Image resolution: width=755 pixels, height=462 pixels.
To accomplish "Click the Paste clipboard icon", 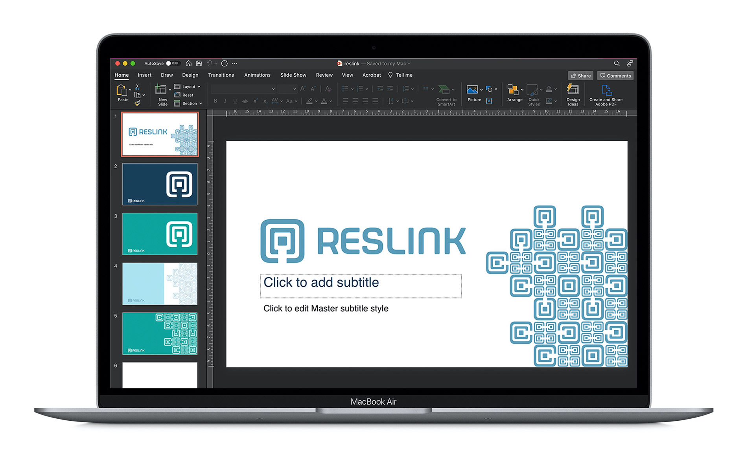I will click(x=121, y=90).
